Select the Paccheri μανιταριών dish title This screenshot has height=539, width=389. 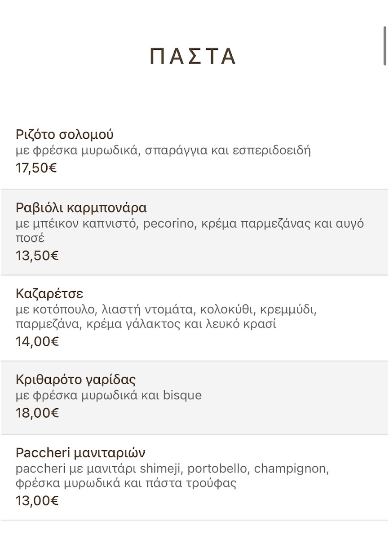(80, 452)
